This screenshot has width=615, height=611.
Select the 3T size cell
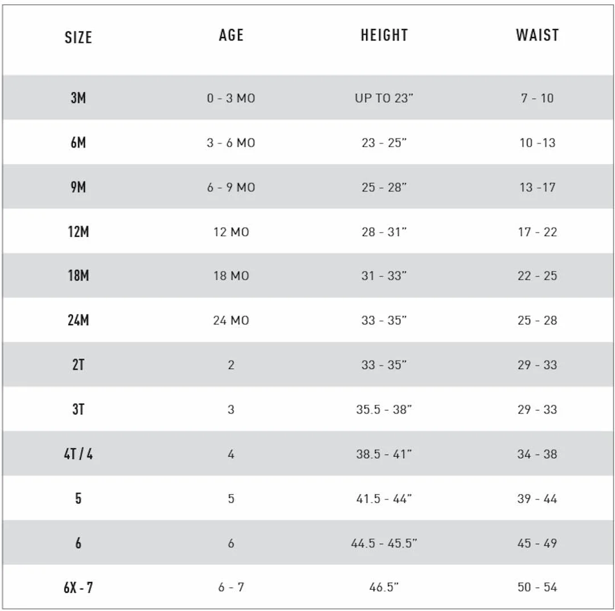(78, 409)
